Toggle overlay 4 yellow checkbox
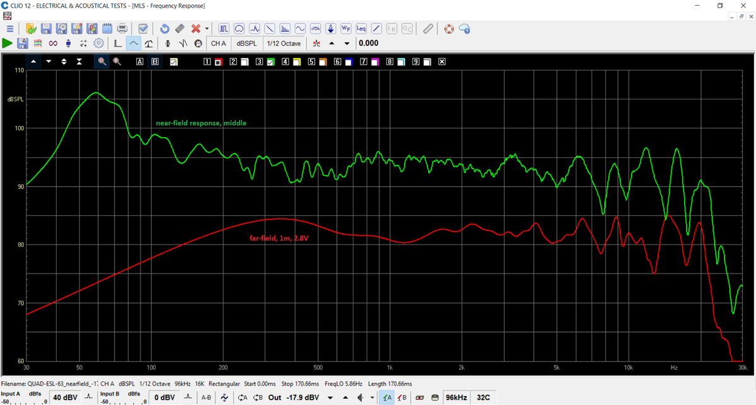The height and width of the screenshot is (405, 756). point(295,62)
